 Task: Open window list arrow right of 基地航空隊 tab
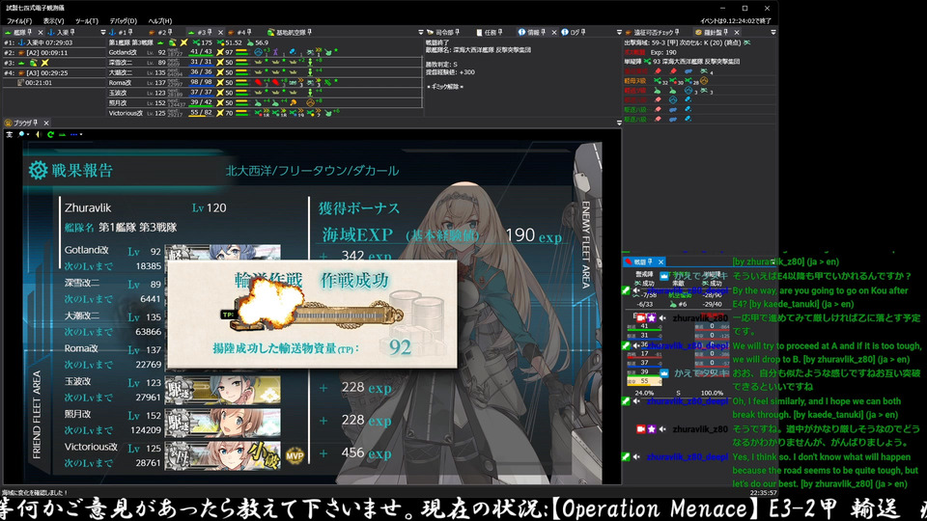pos(421,32)
